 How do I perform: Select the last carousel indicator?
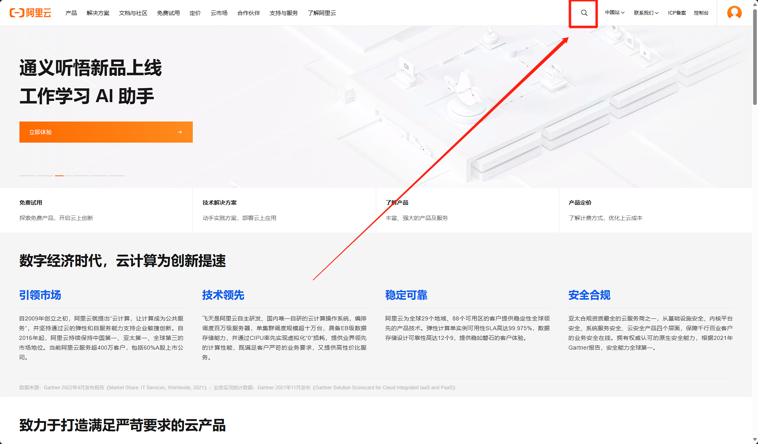coord(117,175)
